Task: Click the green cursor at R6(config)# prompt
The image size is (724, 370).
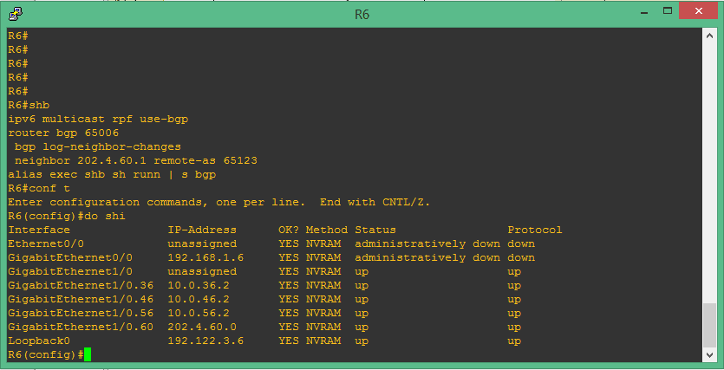Action: pos(88,355)
